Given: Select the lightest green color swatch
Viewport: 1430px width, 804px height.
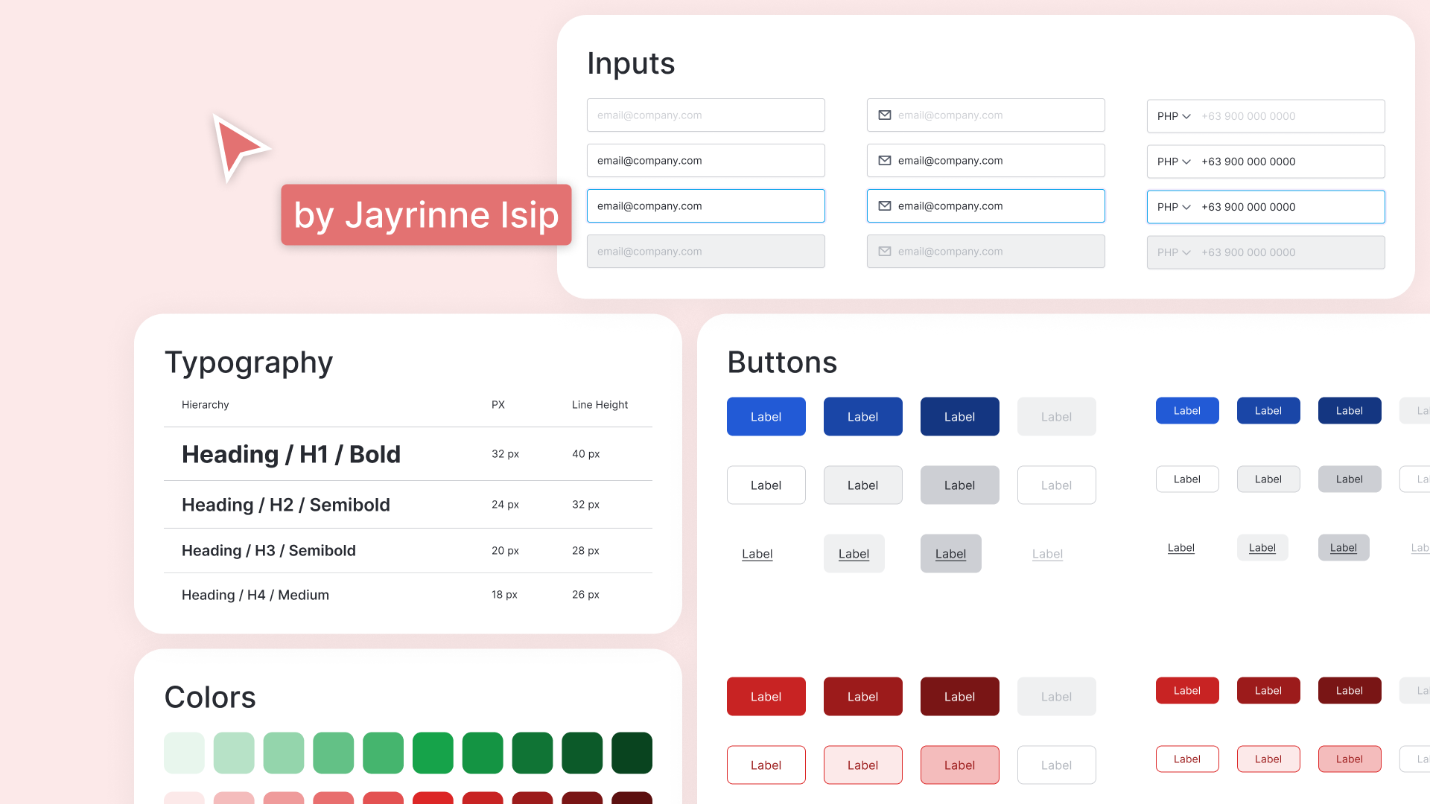Looking at the screenshot, I should [184, 753].
